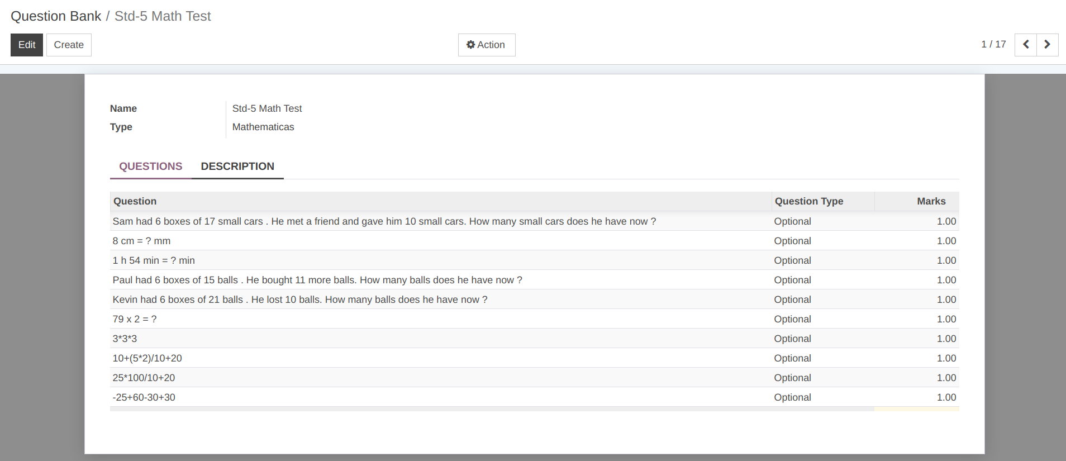Screen dimensions: 1066x461
Task: Switch to the DESCRIPTION tab
Action: pos(237,167)
